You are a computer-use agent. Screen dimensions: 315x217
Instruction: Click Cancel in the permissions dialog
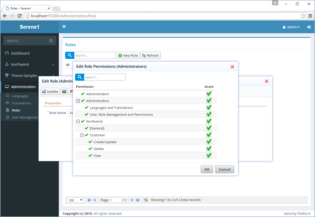coord(224,170)
